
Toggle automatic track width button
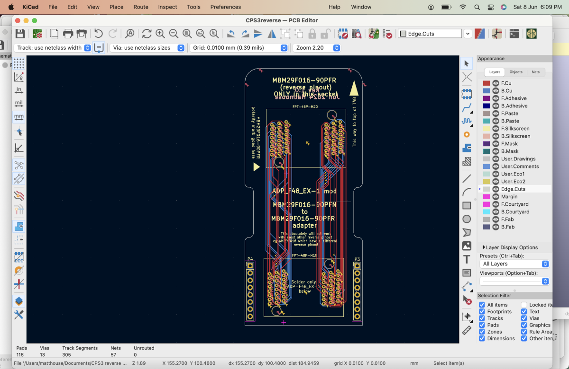[x=99, y=48]
